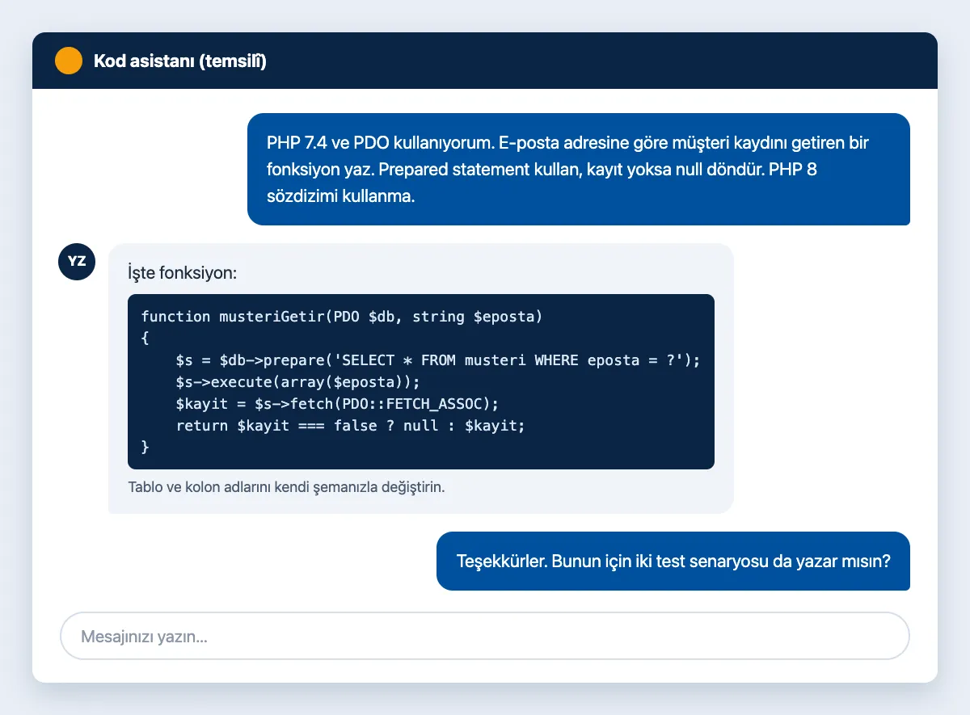The width and height of the screenshot is (970, 715).
Task: Click the "return $kayit === false" code line
Action: coord(350,425)
